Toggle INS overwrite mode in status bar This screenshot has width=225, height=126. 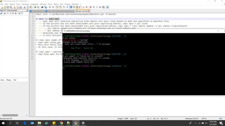pos(220,119)
